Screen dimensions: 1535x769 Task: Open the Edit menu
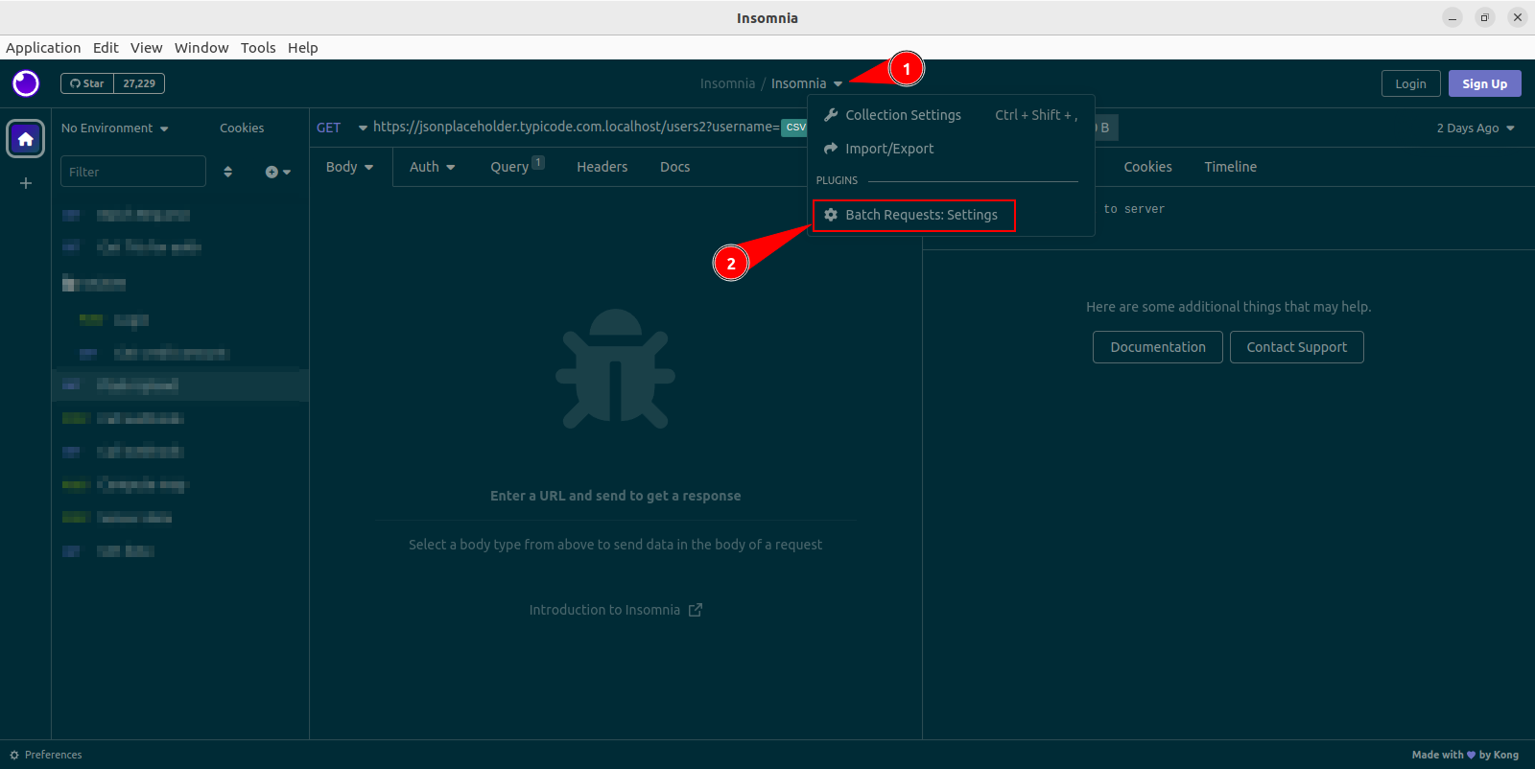[106, 48]
